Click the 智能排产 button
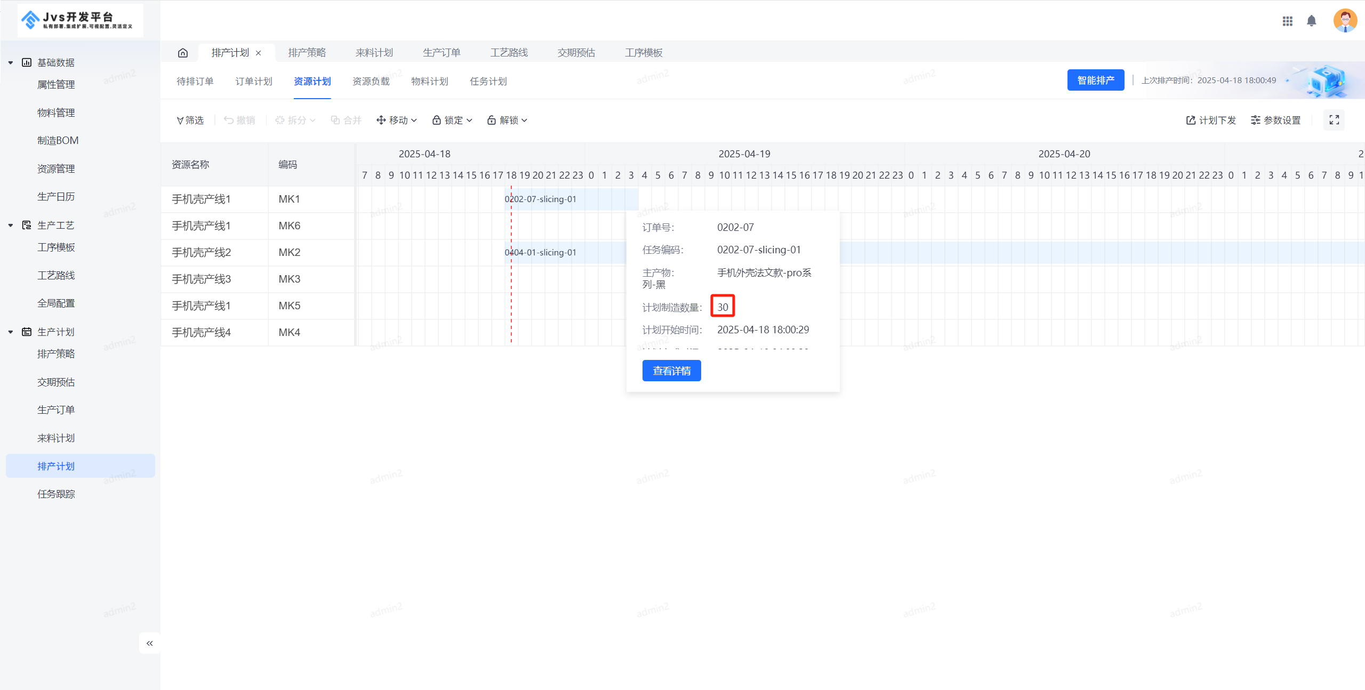 1096,79
